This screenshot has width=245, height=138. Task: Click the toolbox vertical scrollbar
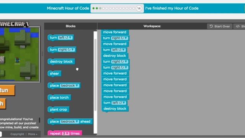point(95,75)
